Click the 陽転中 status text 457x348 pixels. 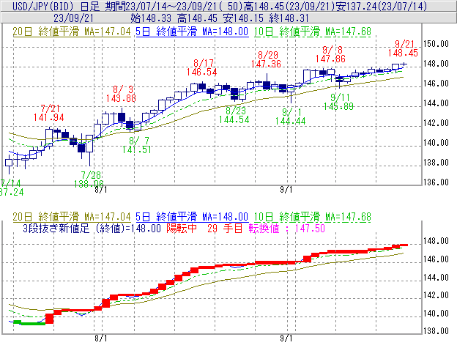pyautogui.click(x=182, y=229)
